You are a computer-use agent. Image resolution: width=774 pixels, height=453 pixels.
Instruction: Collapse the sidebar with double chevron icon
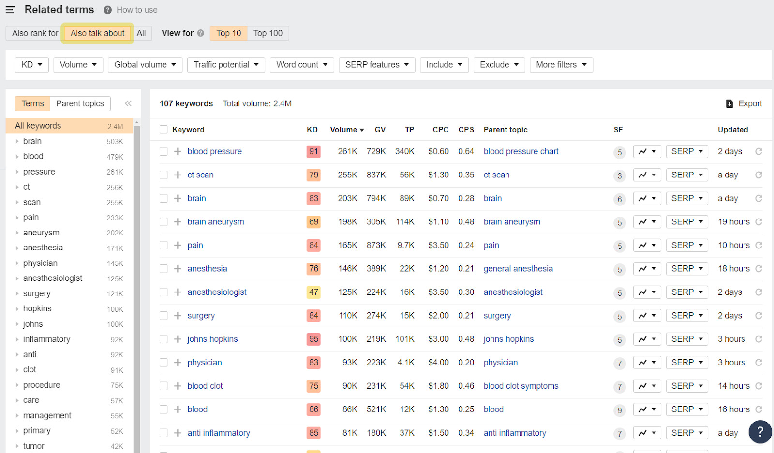(128, 103)
